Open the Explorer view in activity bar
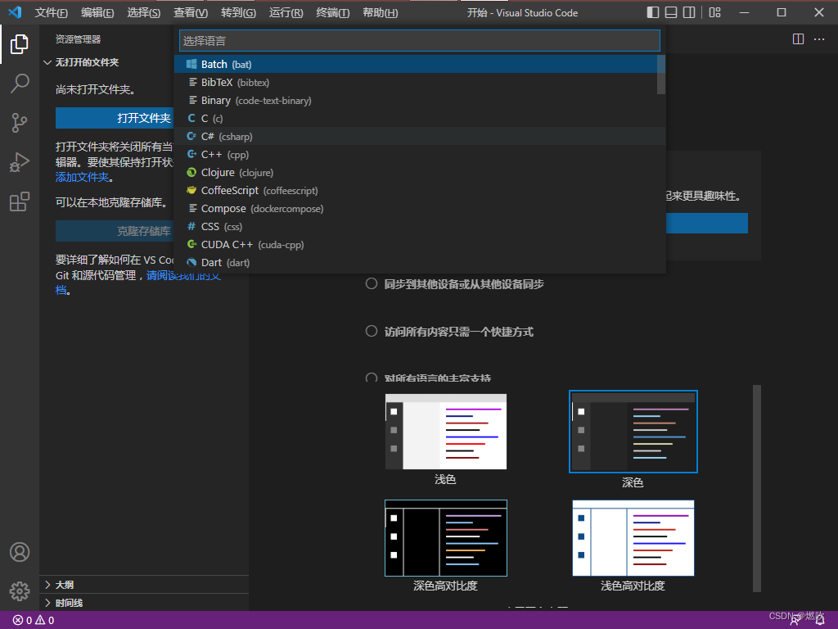Image resolution: width=838 pixels, height=629 pixels. [x=20, y=44]
